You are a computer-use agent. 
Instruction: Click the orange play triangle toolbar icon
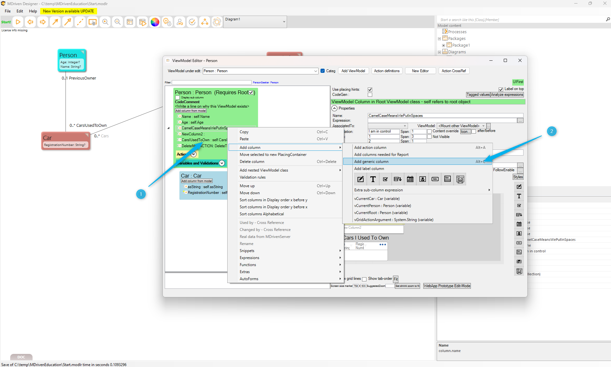(x=18, y=22)
